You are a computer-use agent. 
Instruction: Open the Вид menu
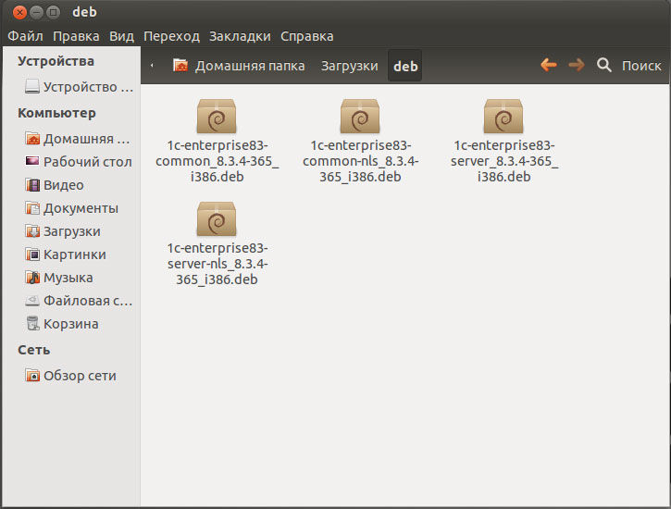121,36
